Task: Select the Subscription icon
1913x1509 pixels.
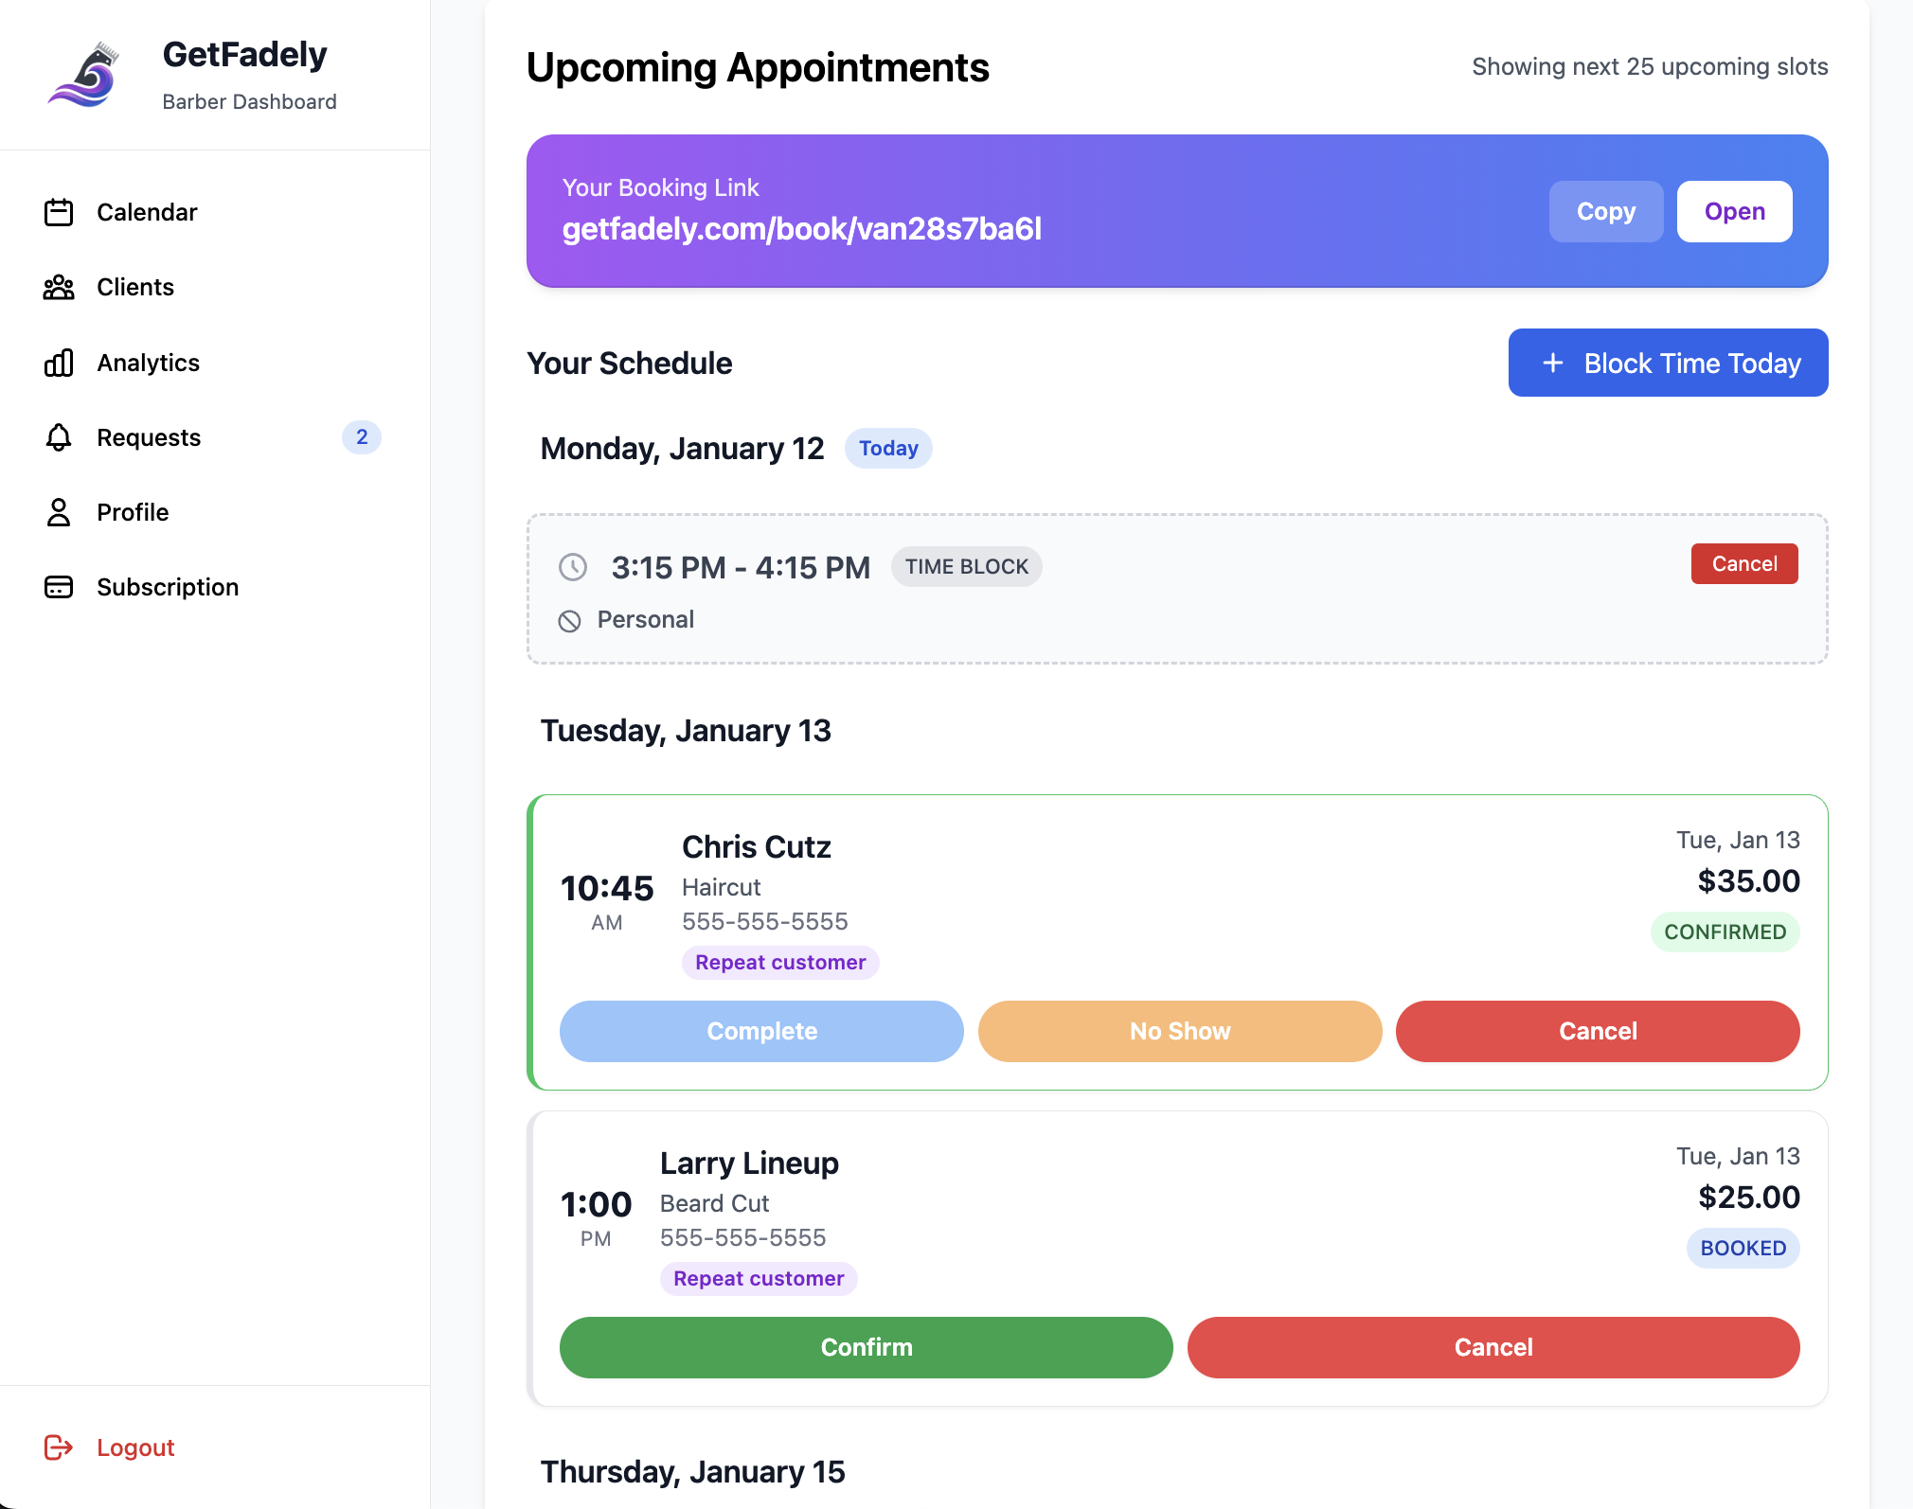Action: click(x=59, y=587)
